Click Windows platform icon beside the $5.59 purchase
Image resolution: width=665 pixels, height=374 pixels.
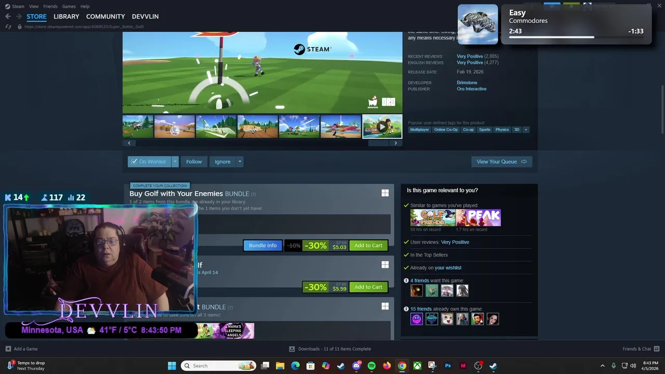coord(385,265)
